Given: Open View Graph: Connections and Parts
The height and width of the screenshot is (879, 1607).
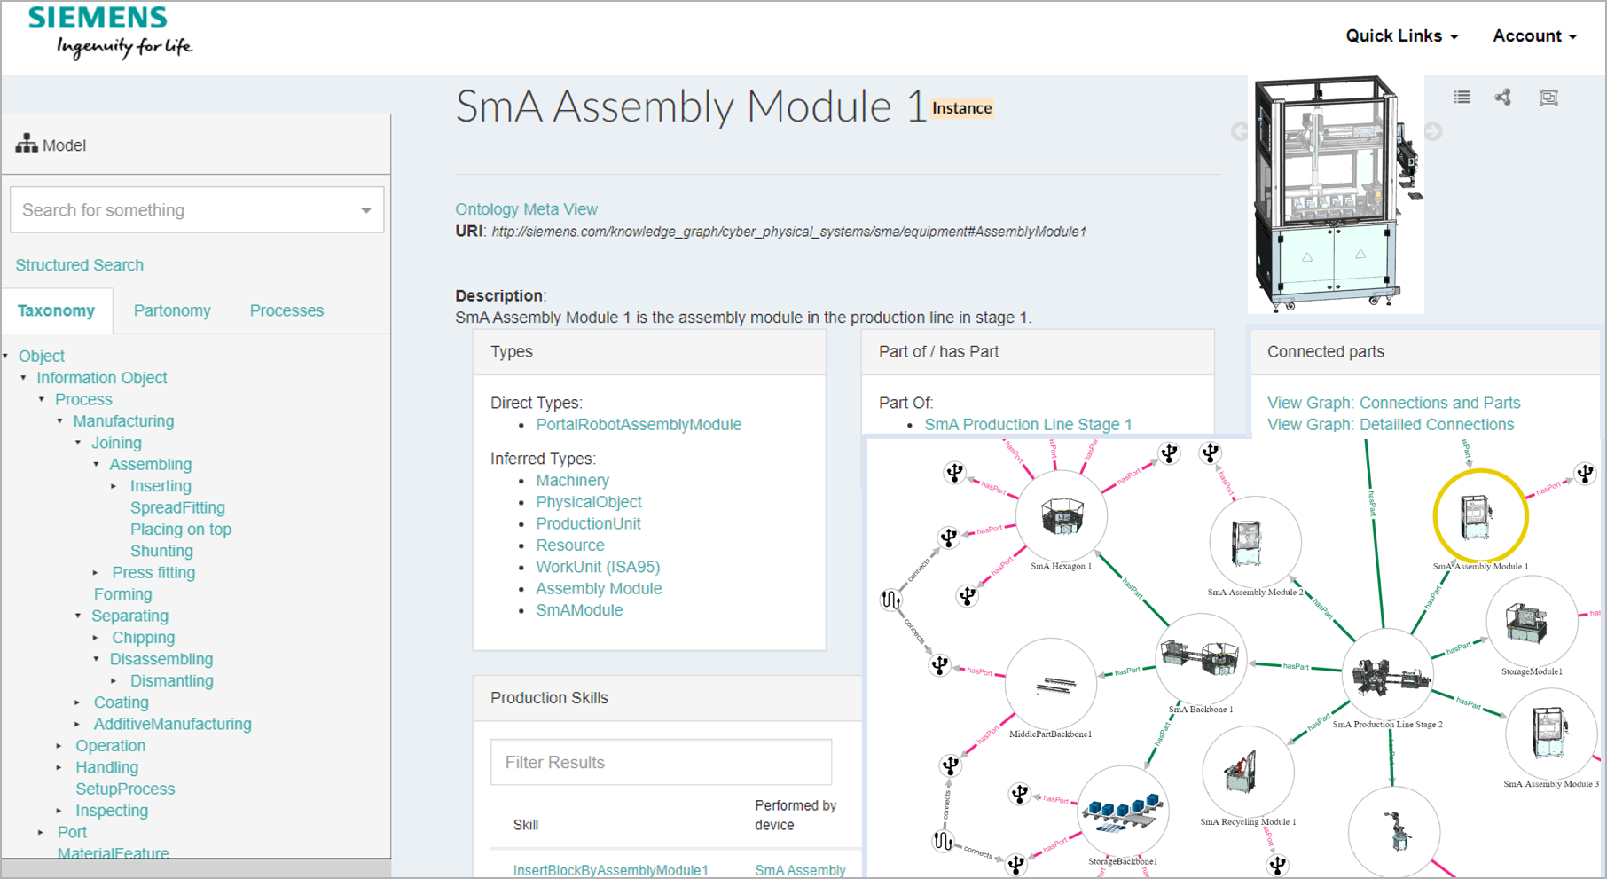Looking at the screenshot, I should (x=1394, y=403).
